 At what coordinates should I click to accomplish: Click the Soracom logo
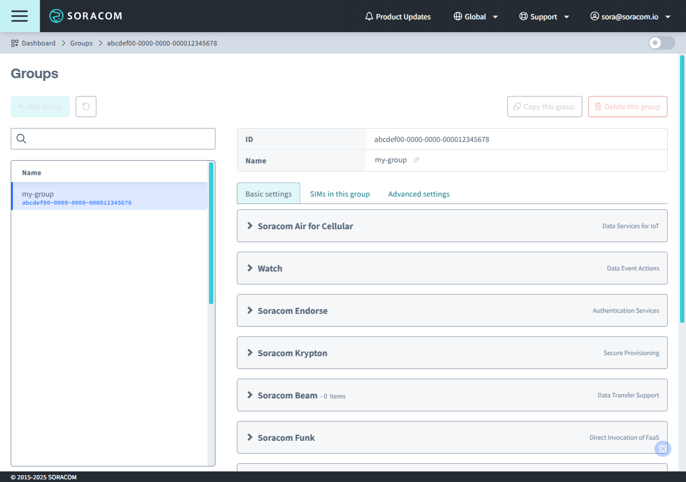(86, 16)
